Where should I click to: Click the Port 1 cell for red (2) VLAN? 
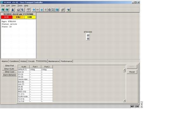pyautogui.click(x=35, y=72)
